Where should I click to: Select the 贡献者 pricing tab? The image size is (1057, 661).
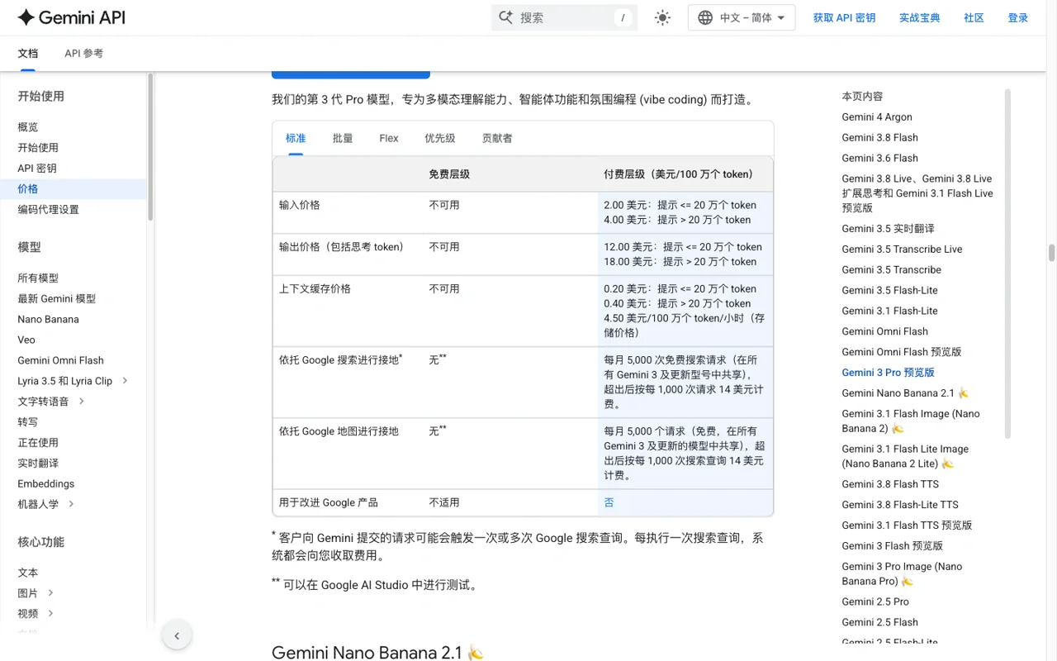click(497, 138)
